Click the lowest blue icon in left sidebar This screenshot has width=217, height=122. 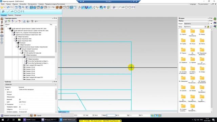2,42
